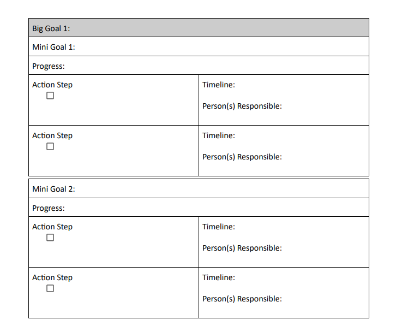This screenshot has height=320, width=402.
Task: Check the first Action Step box under Mini Goal 1
Action: (x=50, y=96)
